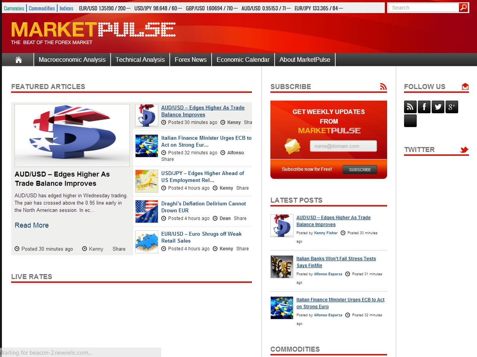Image resolution: width=477 pixels, height=357 pixels.
Task: Click Share on the EUR/USD article
Action: (242, 249)
